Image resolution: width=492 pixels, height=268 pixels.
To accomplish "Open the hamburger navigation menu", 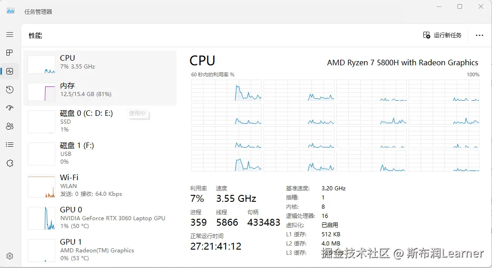I will pyautogui.click(x=10, y=35).
